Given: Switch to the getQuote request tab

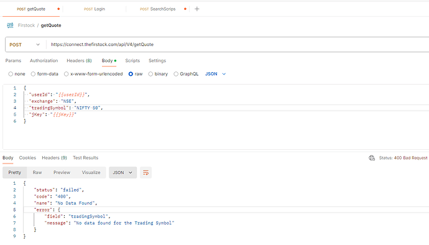Looking at the screenshot, I should (31, 9).
